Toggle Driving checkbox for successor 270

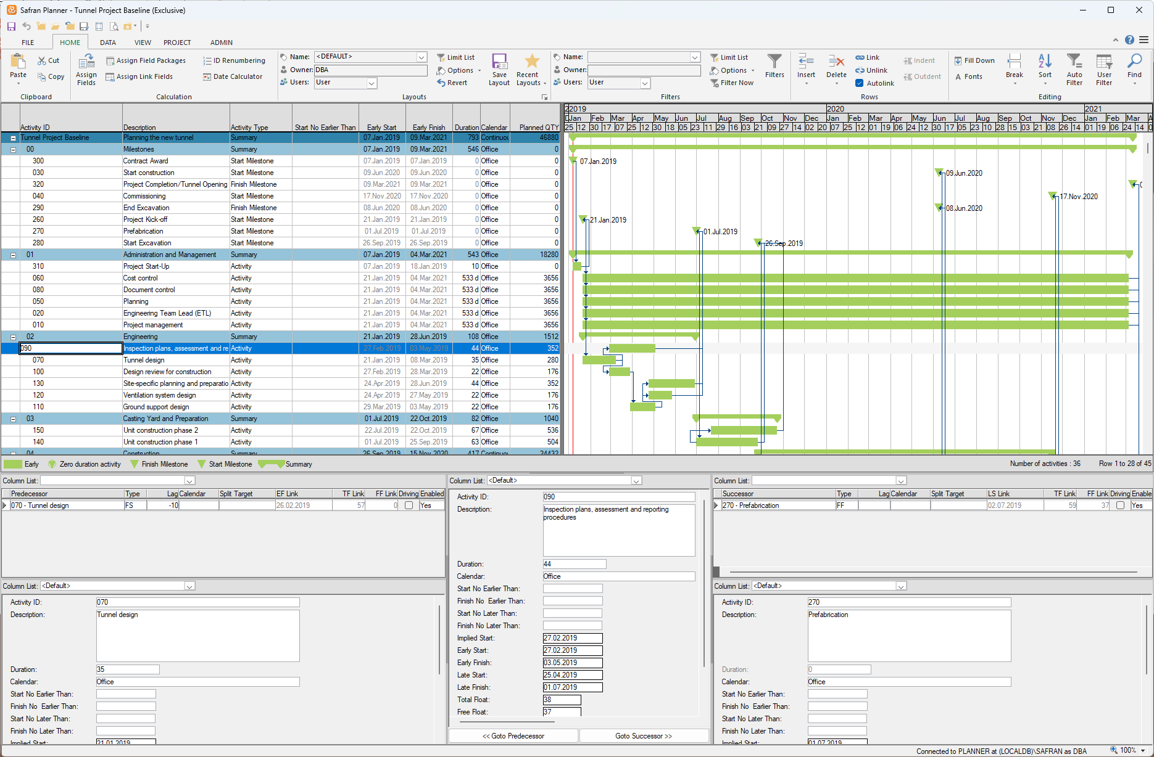[x=1120, y=505]
